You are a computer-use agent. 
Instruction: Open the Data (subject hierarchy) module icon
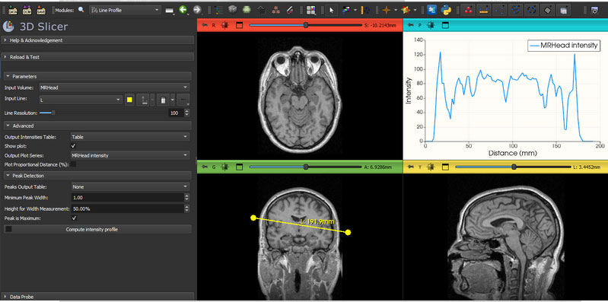pos(218,10)
